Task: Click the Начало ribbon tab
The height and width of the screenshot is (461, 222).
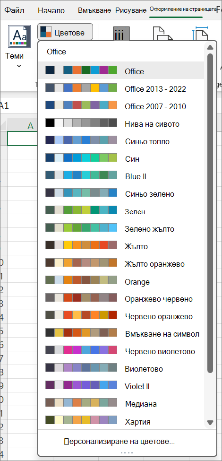Action: click(x=51, y=10)
